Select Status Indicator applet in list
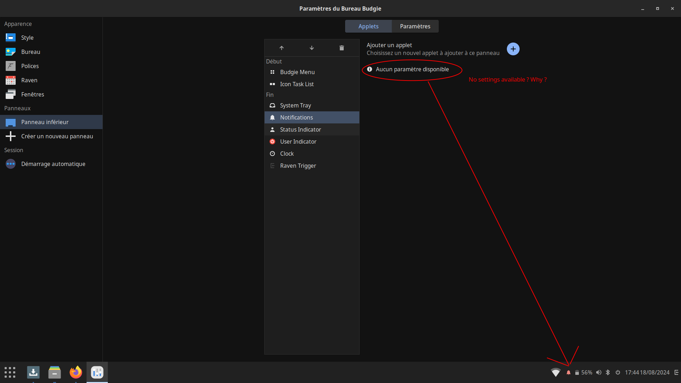 point(300,129)
